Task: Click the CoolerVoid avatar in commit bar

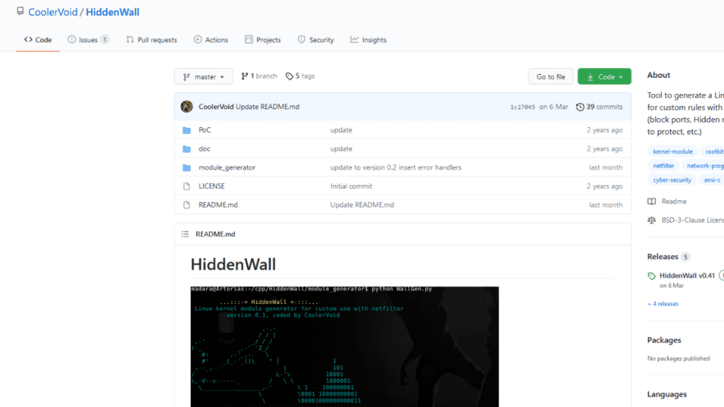Action: pos(187,107)
